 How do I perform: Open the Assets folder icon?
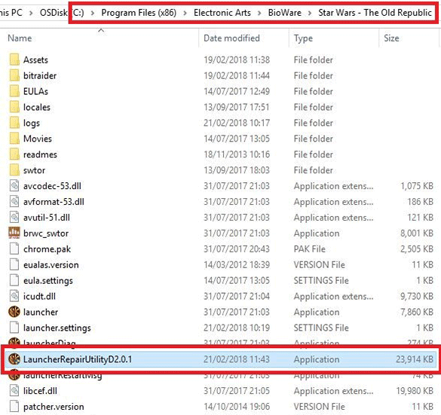(x=14, y=60)
